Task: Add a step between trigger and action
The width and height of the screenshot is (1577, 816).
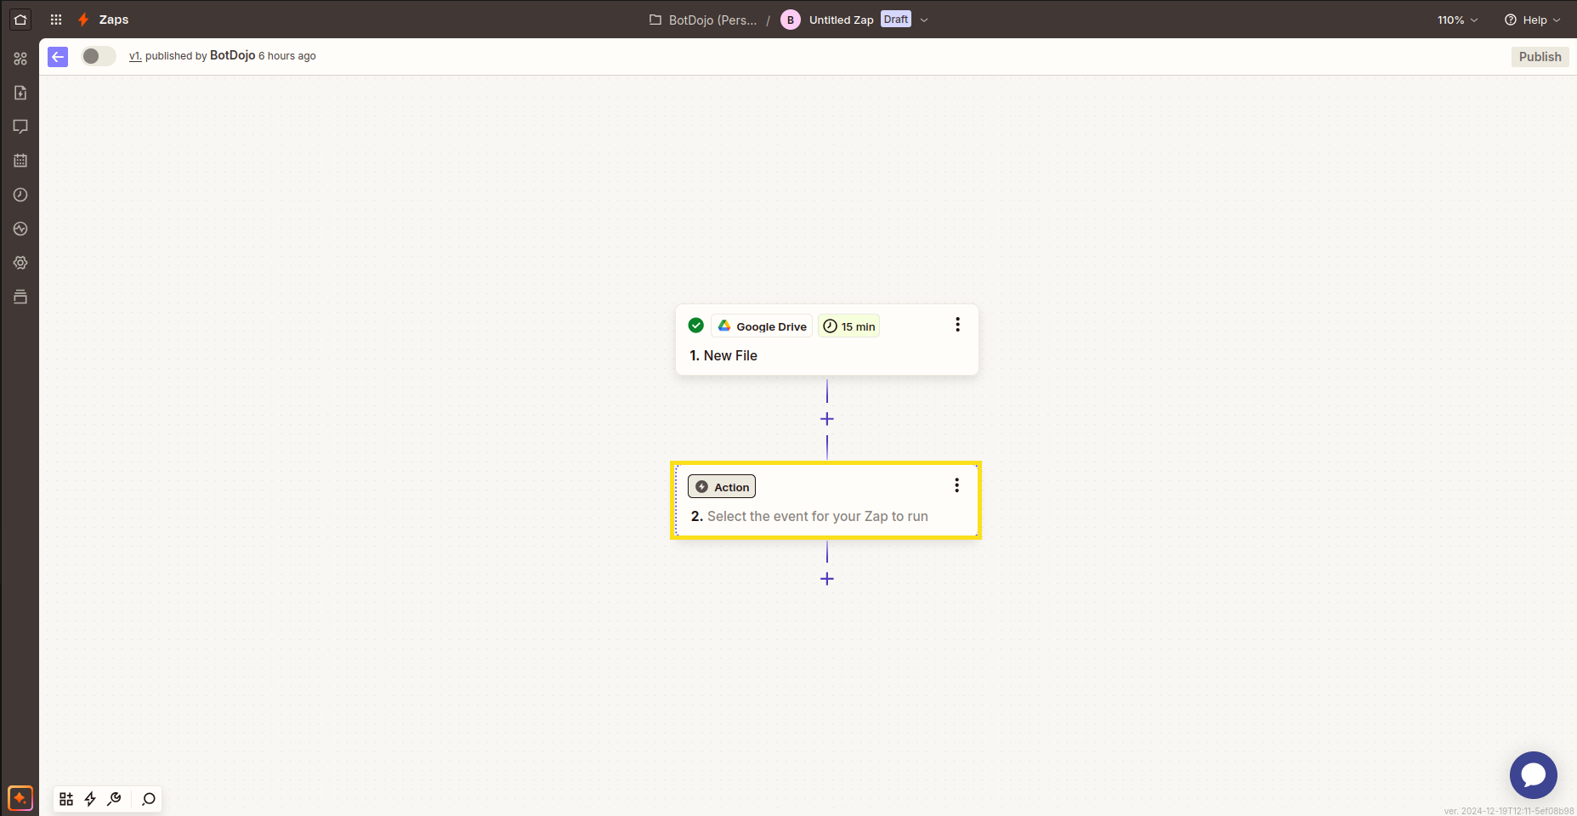Action: 827,419
